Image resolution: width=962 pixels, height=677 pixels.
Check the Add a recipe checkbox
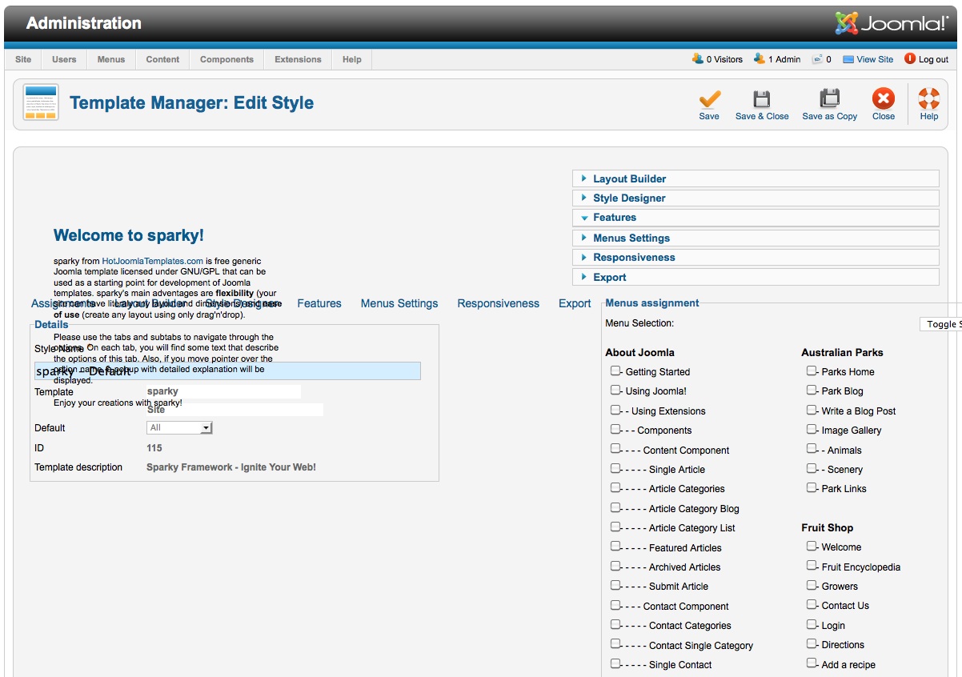tap(812, 663)
